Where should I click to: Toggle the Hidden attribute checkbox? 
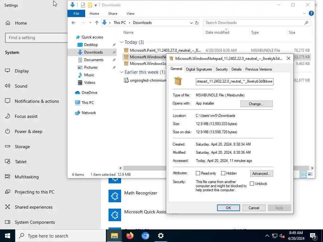point(223,173)
